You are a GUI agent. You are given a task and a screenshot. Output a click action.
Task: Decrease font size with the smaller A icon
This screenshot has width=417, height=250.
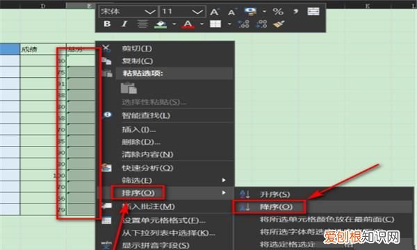[x=231, y=12]
